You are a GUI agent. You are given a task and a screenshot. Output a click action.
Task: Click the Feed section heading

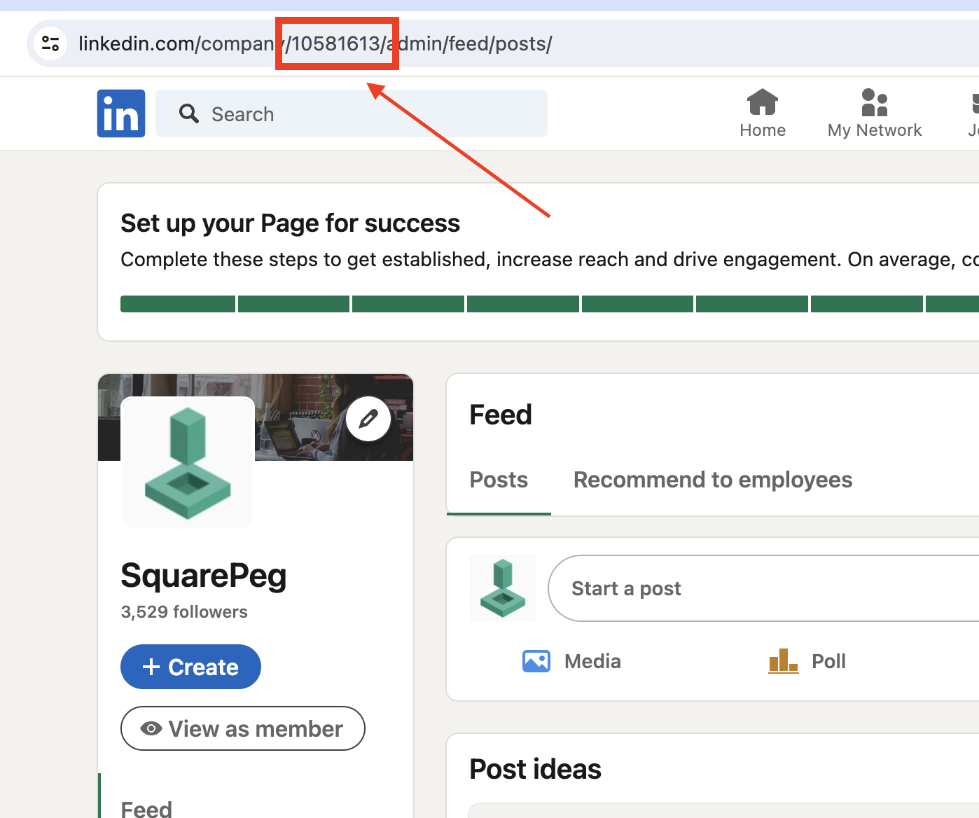(501, 415)
